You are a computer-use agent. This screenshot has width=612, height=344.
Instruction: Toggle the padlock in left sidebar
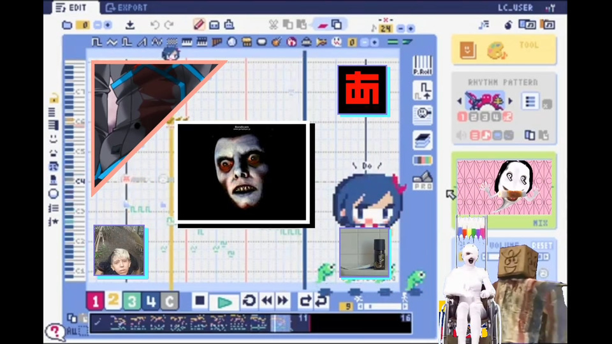[x=54, y=98]
